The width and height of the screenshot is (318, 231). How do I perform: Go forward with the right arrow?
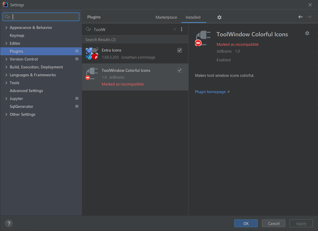tap(309, 17)
